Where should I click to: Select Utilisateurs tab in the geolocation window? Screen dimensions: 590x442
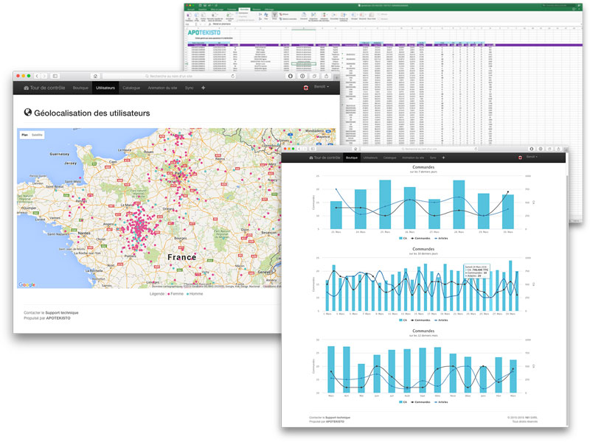(105, 88)
